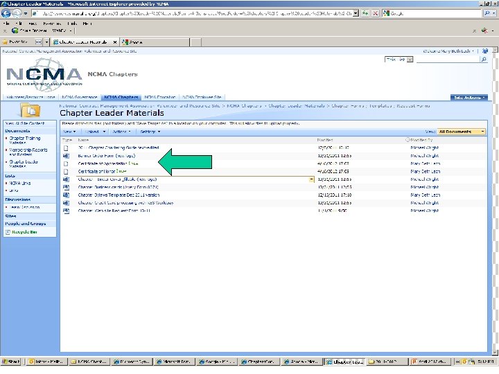This screenshot has height=374, width=499.
Task: Open Membership Reports and Rosters sidebar link
Action: tap(28, 152)
